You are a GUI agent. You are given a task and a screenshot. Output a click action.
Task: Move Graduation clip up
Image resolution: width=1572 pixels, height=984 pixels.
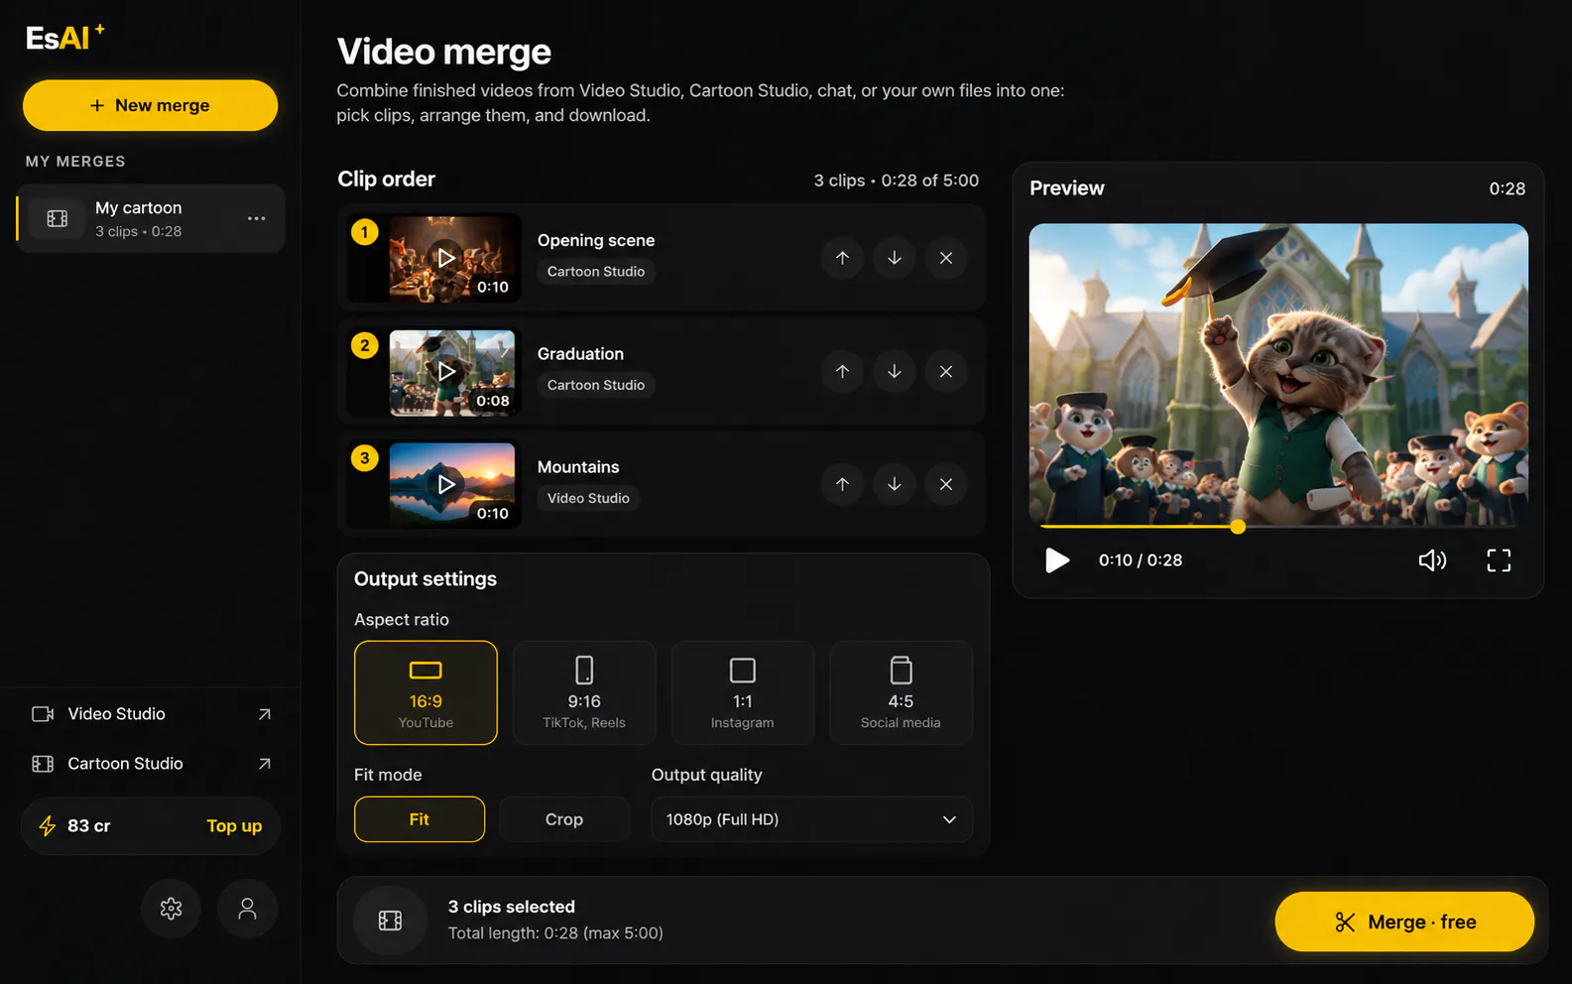tap(842, 371)
